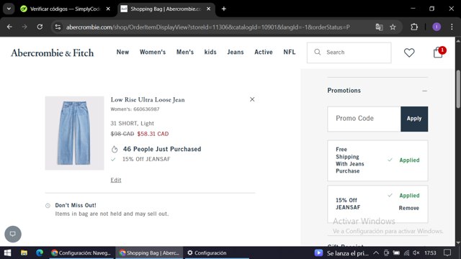Image resolution: width=461 pixels, height=259 pixels.
Task: Click Edit link for the jean
Action: click(x=115, y=180)
